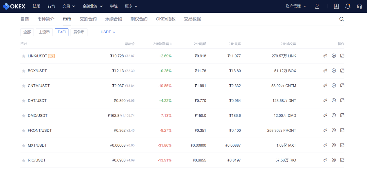Click the round arrow icon for DHT/USDT
The image size is (367, 169).
(x=334, y=100)
